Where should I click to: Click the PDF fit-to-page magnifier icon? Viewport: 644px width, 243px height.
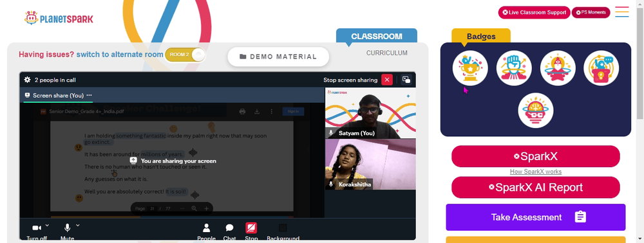pyautogui.click(x=194, y=208)
